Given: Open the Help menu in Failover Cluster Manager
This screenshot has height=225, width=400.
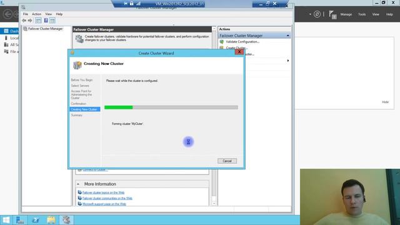Looking at the screenshot, I should point(59,14).
